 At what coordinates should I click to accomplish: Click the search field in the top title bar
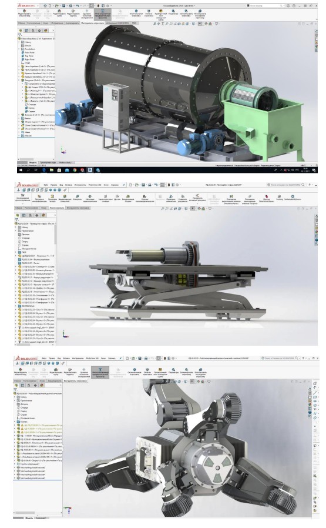(265, 6)
